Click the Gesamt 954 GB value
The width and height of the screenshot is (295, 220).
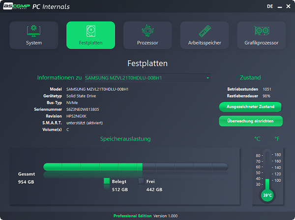click(26, 182)
